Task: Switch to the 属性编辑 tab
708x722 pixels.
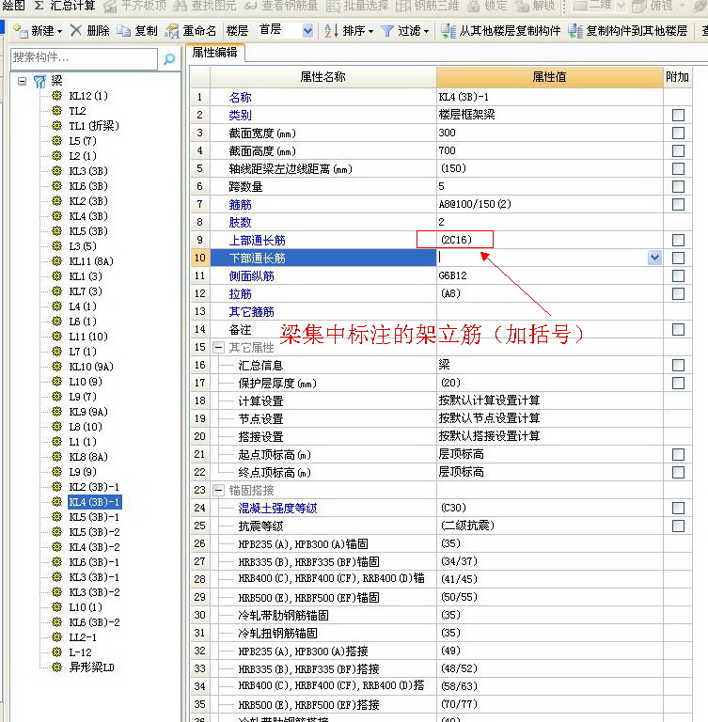Action: 215,53
